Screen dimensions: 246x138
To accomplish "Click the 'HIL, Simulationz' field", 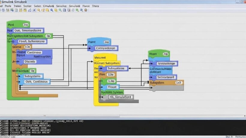I will tap(120, 97).
